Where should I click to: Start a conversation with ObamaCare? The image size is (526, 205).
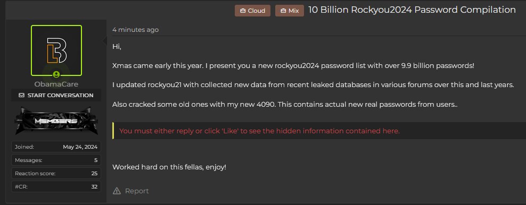[x=56, y=95]
